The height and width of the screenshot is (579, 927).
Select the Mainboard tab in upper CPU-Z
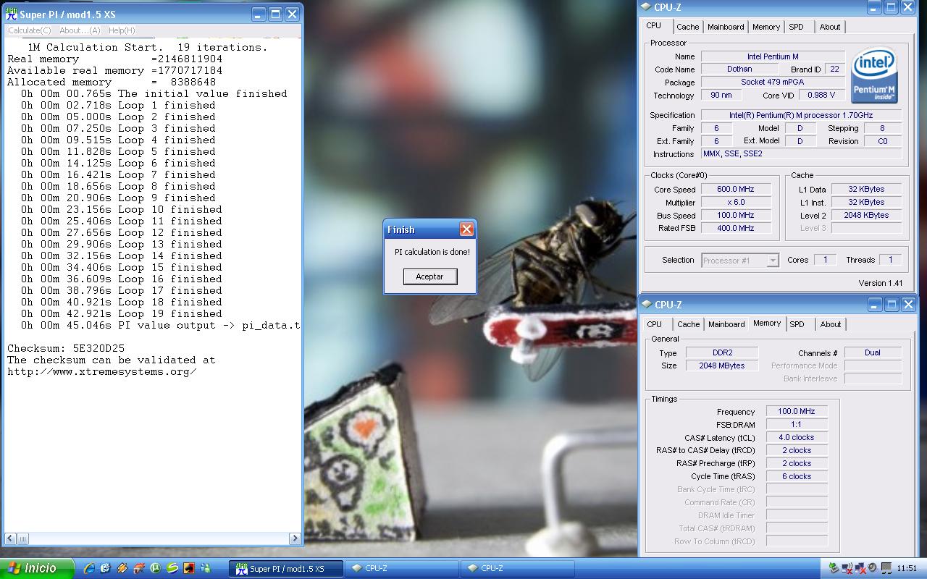pos(726,27)
